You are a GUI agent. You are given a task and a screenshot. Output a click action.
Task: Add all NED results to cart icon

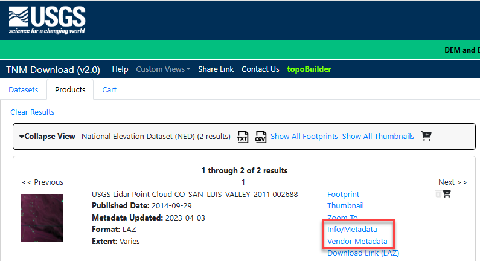tap(426, 136)
